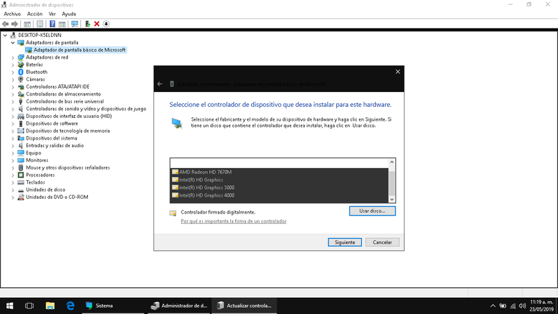The height and width of the screenshot is (314, 558).
Task: Click the round down-arrow Disable device icon
Action: click(x=106, y=24)
